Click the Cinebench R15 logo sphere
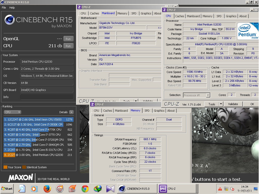Screen dimensions: 260x194 coord(9,20)
